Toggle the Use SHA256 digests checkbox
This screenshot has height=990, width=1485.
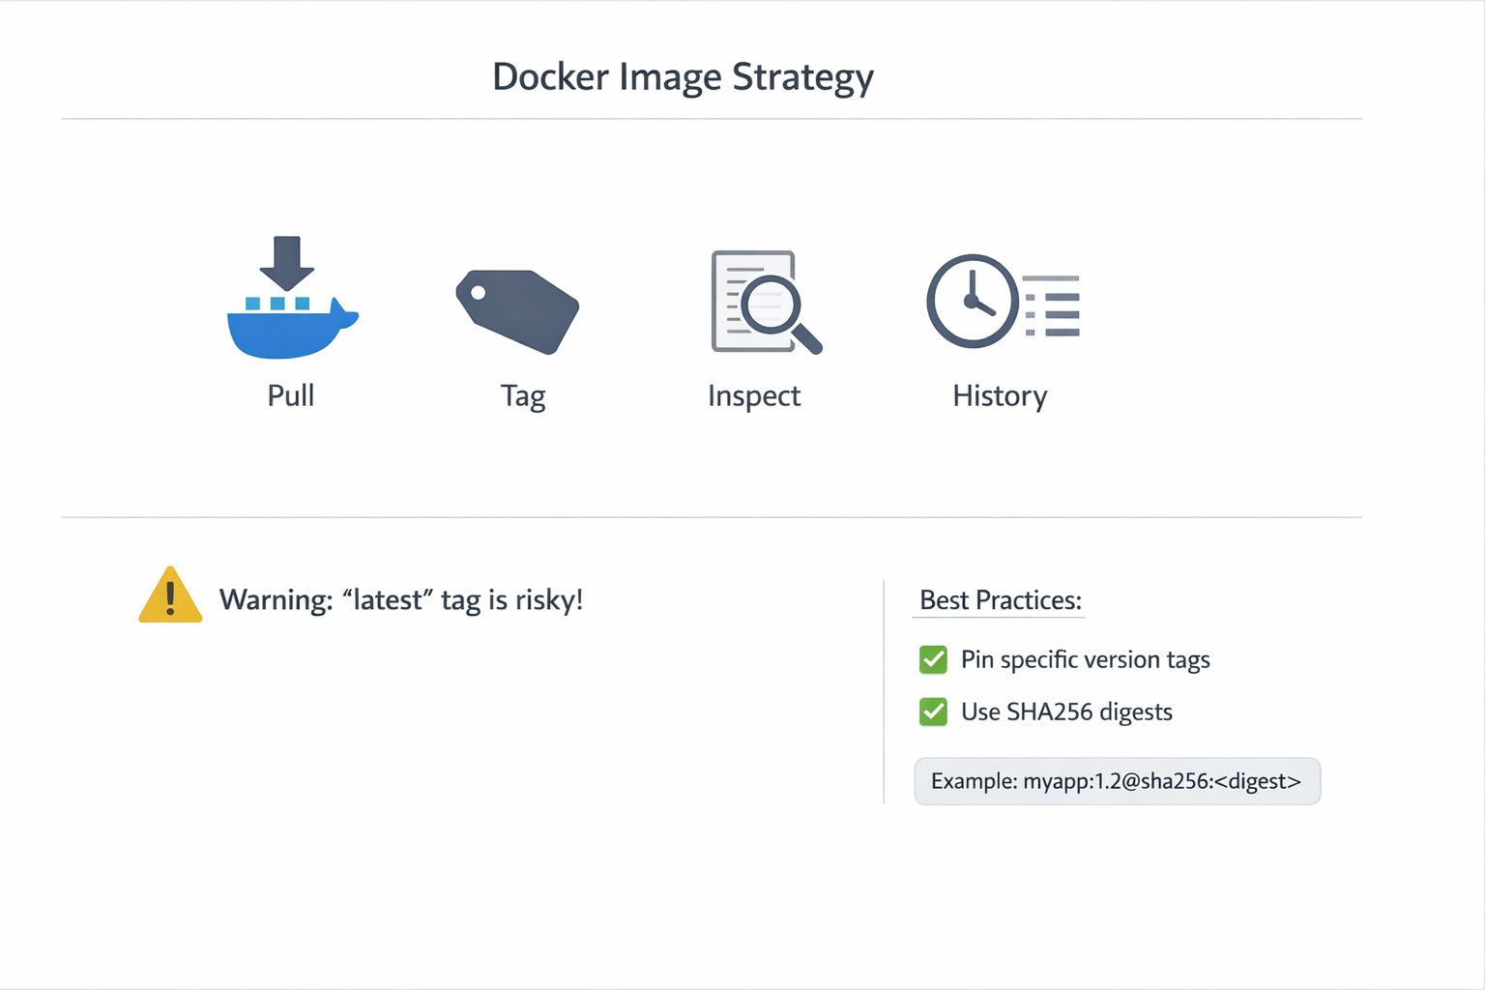coord(933,712)
